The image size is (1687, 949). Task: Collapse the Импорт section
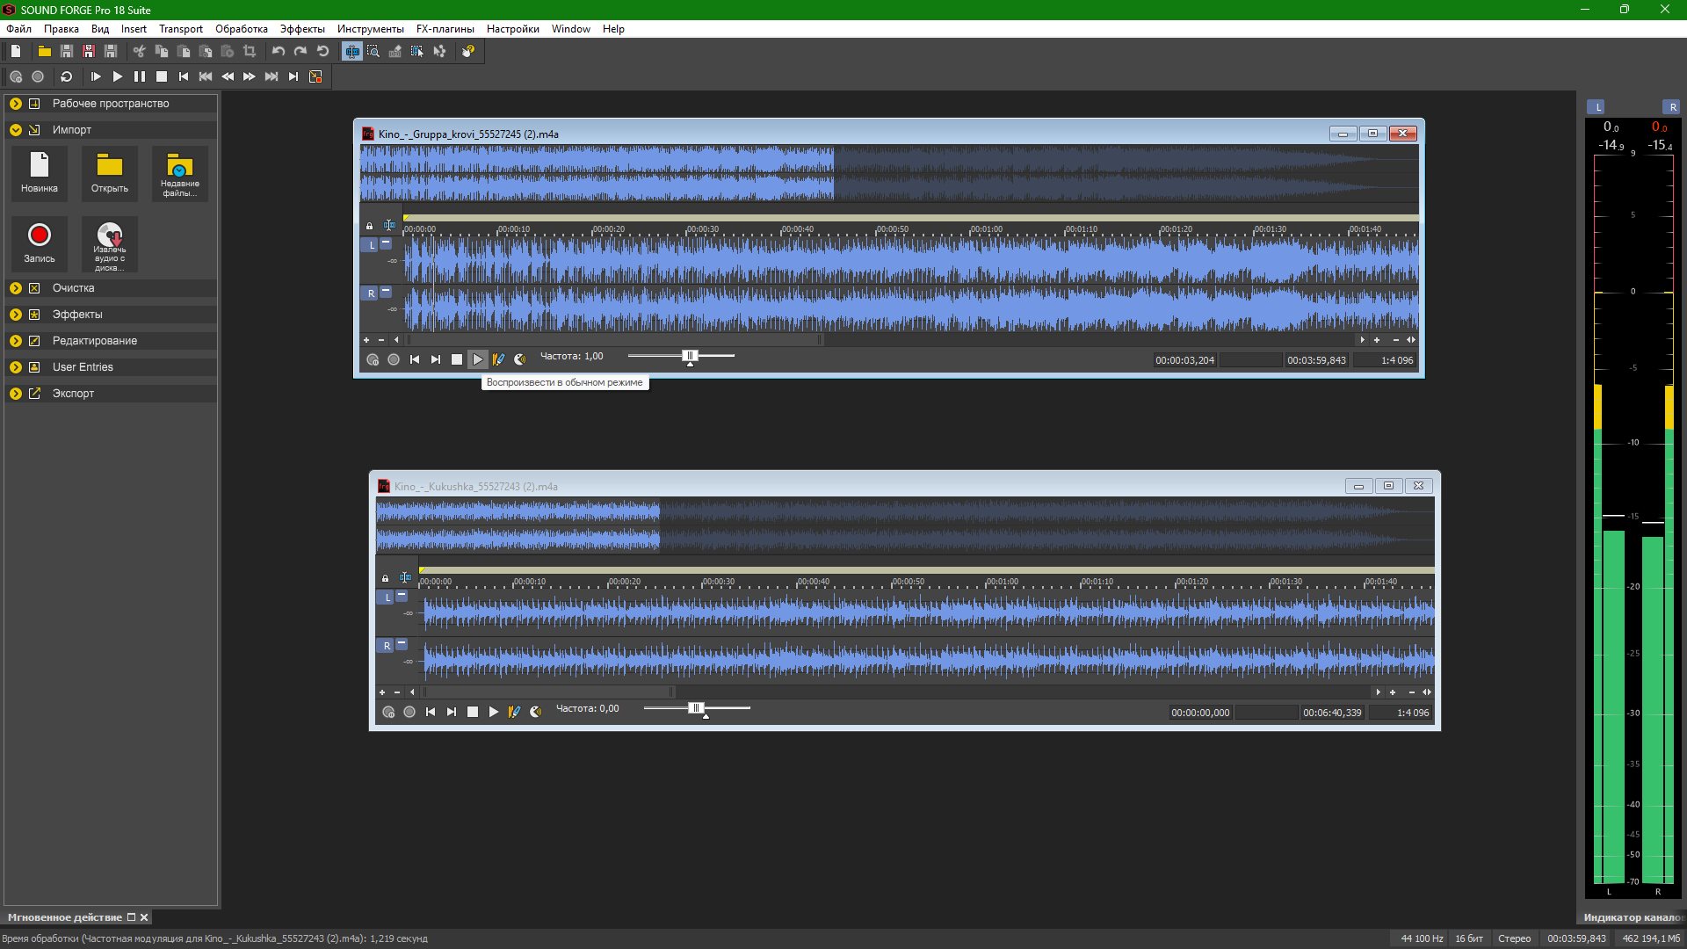tap(16, 130)
